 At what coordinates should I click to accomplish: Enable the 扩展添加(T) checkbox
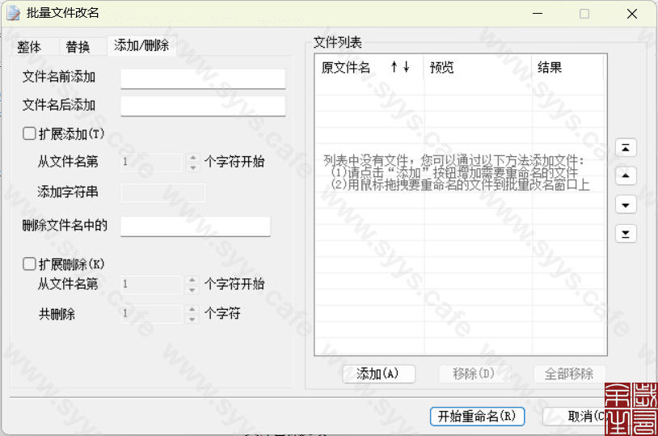pos(29,133)
